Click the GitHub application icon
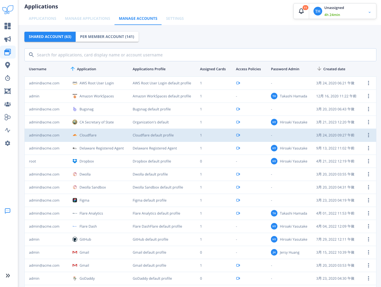 pyautogui.click(x=75, y=239)
